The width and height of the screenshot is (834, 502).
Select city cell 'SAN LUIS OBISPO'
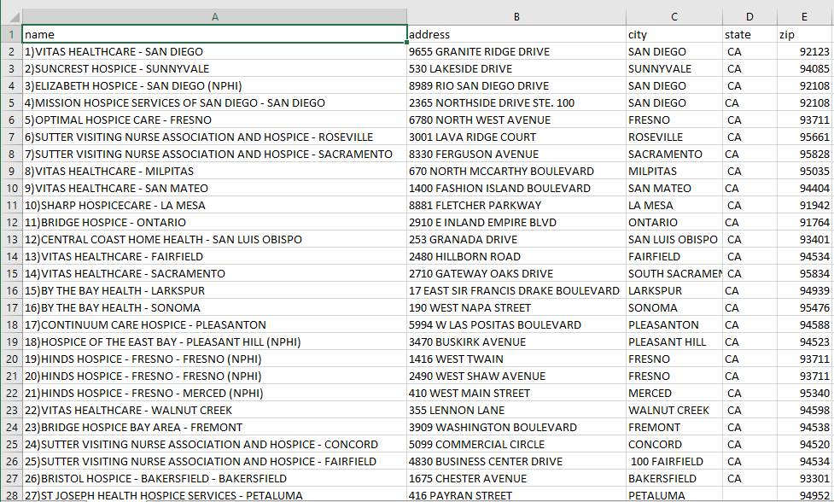click(674, 239)
